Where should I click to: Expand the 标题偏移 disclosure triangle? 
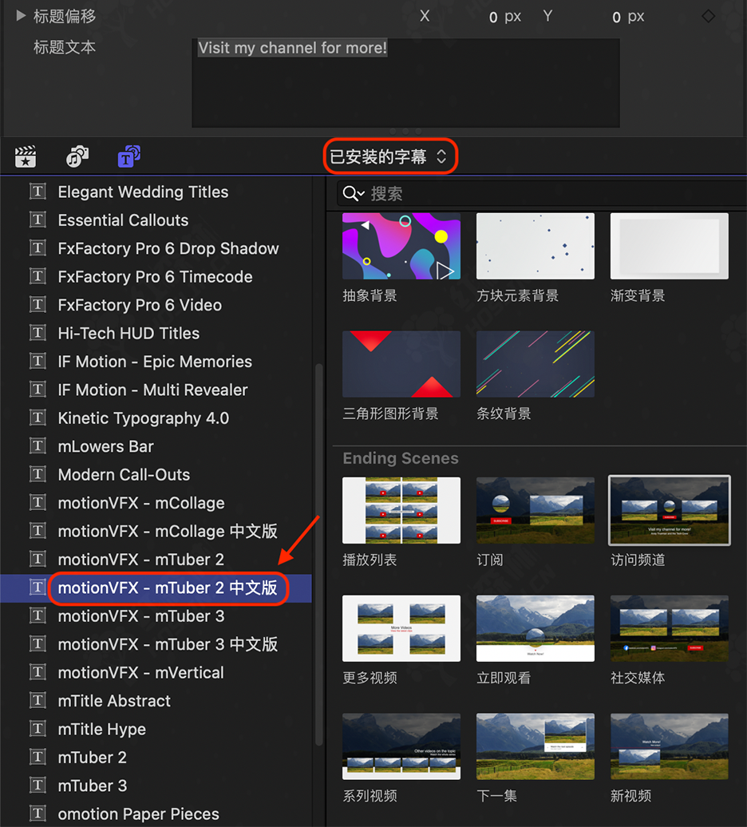click(21, 16)
